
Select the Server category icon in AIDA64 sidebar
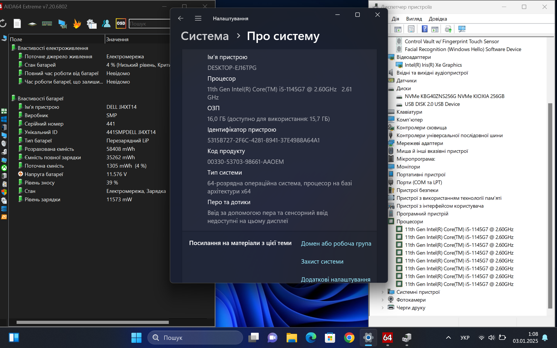coord(4,127)
